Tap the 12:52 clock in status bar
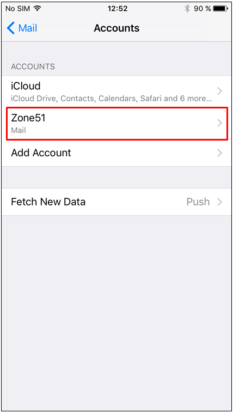 [118, 8]
